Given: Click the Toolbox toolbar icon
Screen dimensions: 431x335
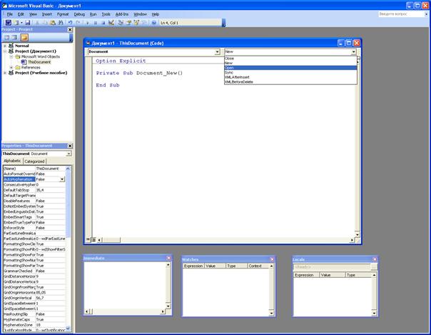Looking at the screenshot, I should pos(144,23).
